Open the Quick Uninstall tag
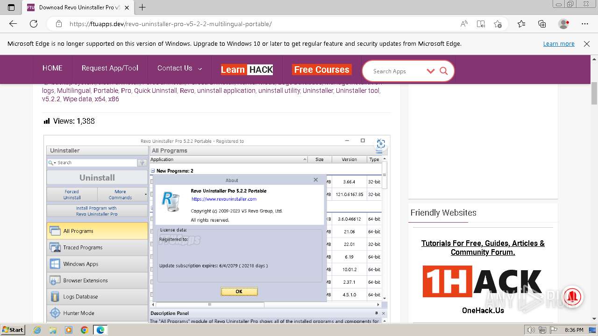Image resolution: width=598 pixels, height=336 pixels. pyautogui.click(x=155, y=91)
